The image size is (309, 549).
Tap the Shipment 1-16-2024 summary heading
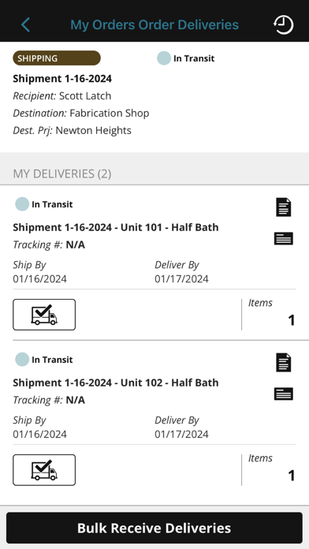click(62, 78)
